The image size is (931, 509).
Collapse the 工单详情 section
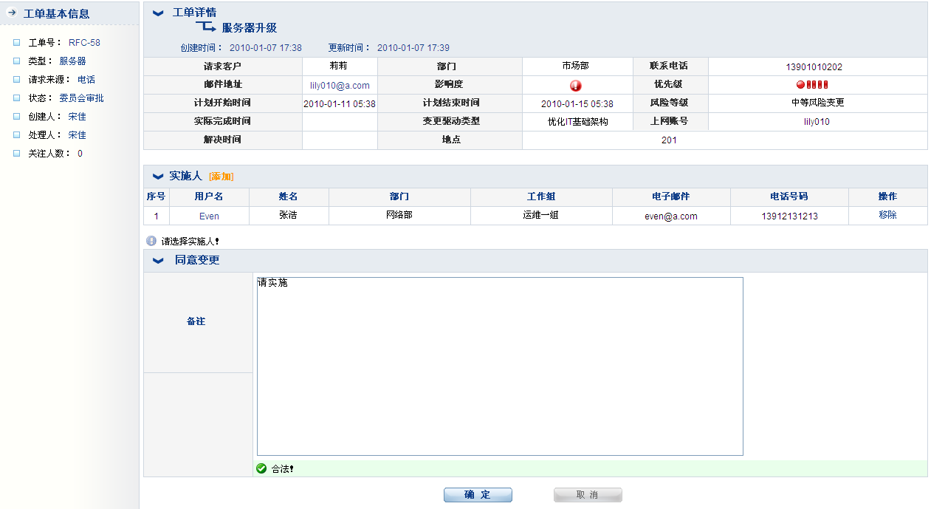(158, 13)
